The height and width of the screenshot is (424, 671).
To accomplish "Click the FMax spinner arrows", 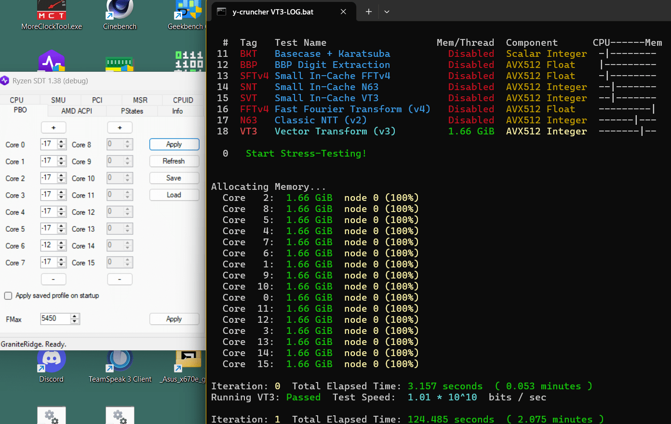I will pos(74,318).
